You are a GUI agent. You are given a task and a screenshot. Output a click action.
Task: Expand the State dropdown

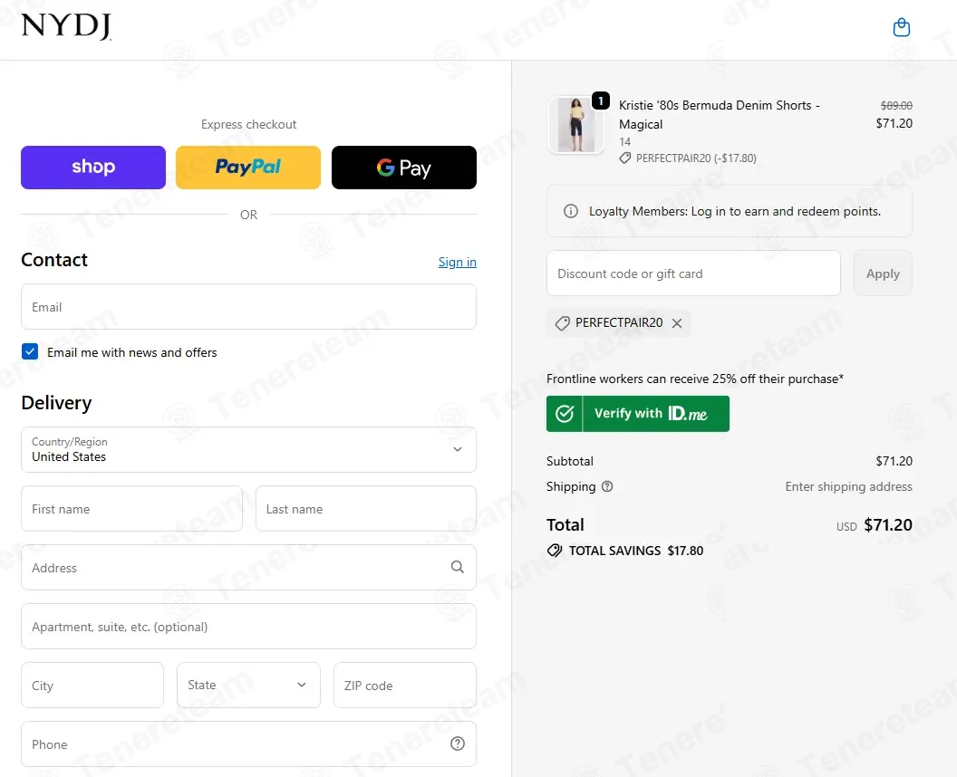[x=248, y=685]
